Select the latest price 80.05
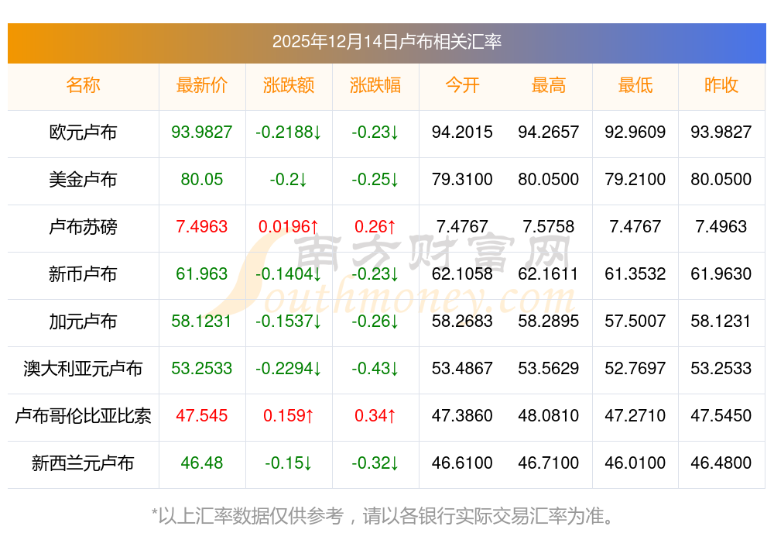The image size is (774, 540). pyautogui.click(x=202, y=179)
